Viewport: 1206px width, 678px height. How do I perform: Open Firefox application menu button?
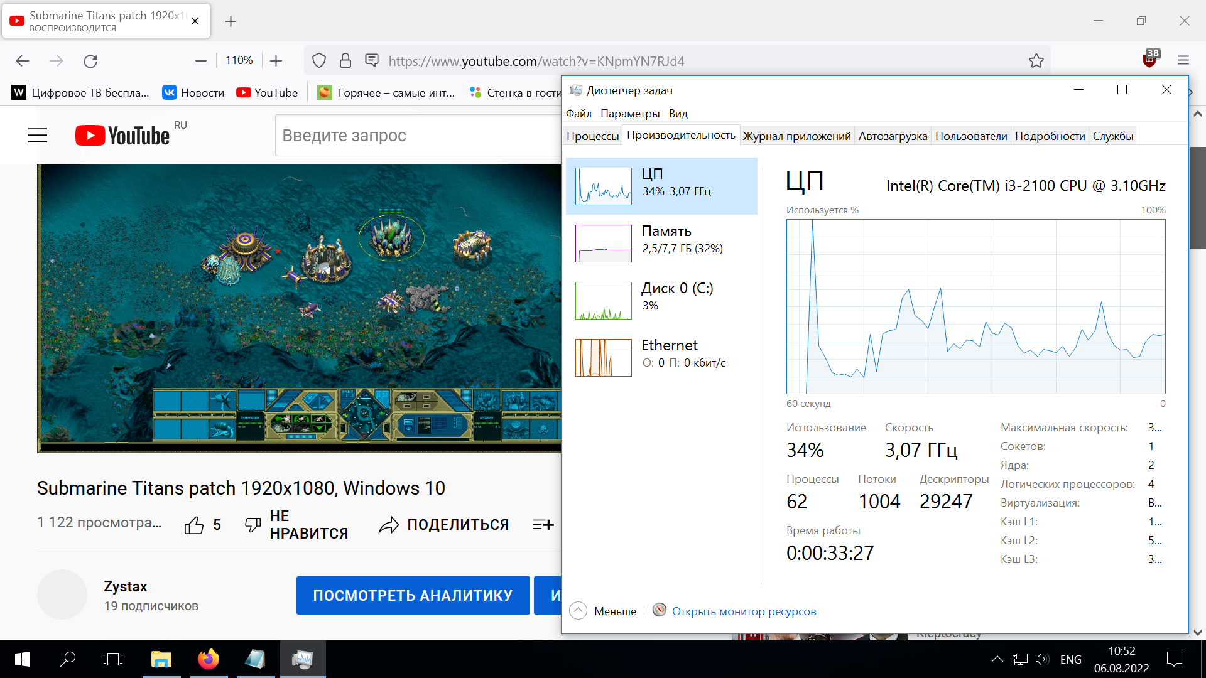1183,61
